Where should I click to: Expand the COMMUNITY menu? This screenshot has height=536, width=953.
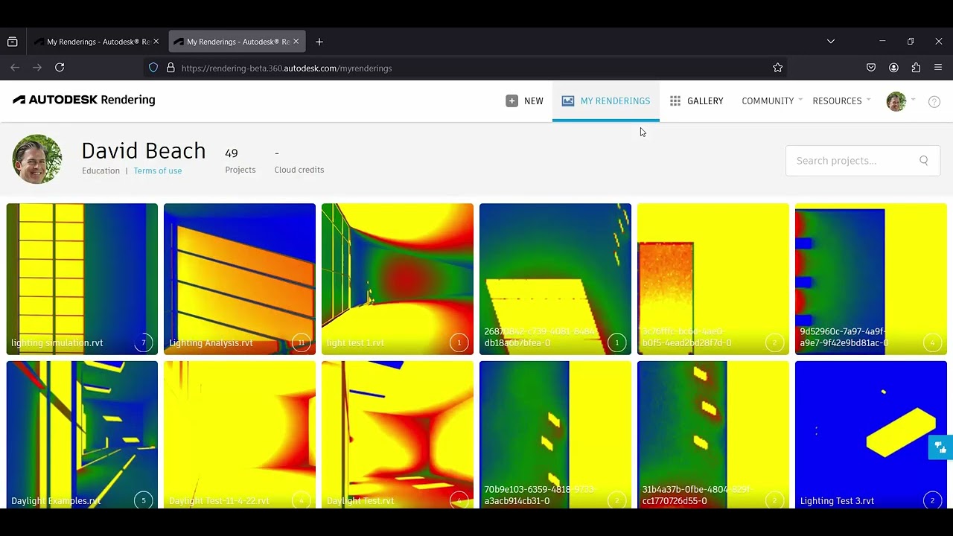coord(771,100)
